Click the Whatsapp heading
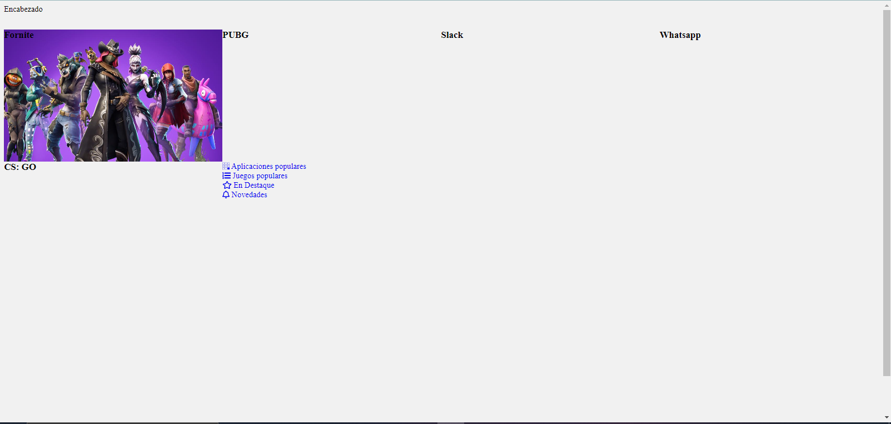This screenshot has width=891, height=424. pyautogui.click(x=680, y=35)
